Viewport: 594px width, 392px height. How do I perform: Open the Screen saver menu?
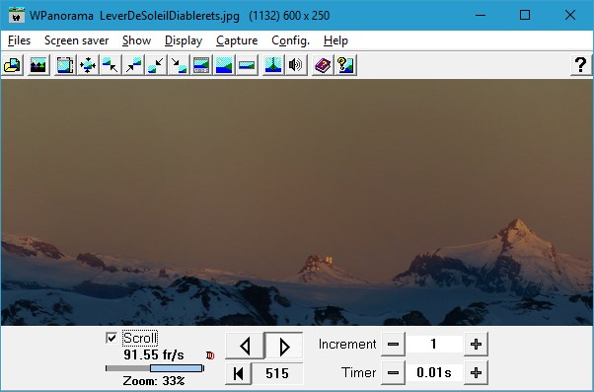coord(77,40)
